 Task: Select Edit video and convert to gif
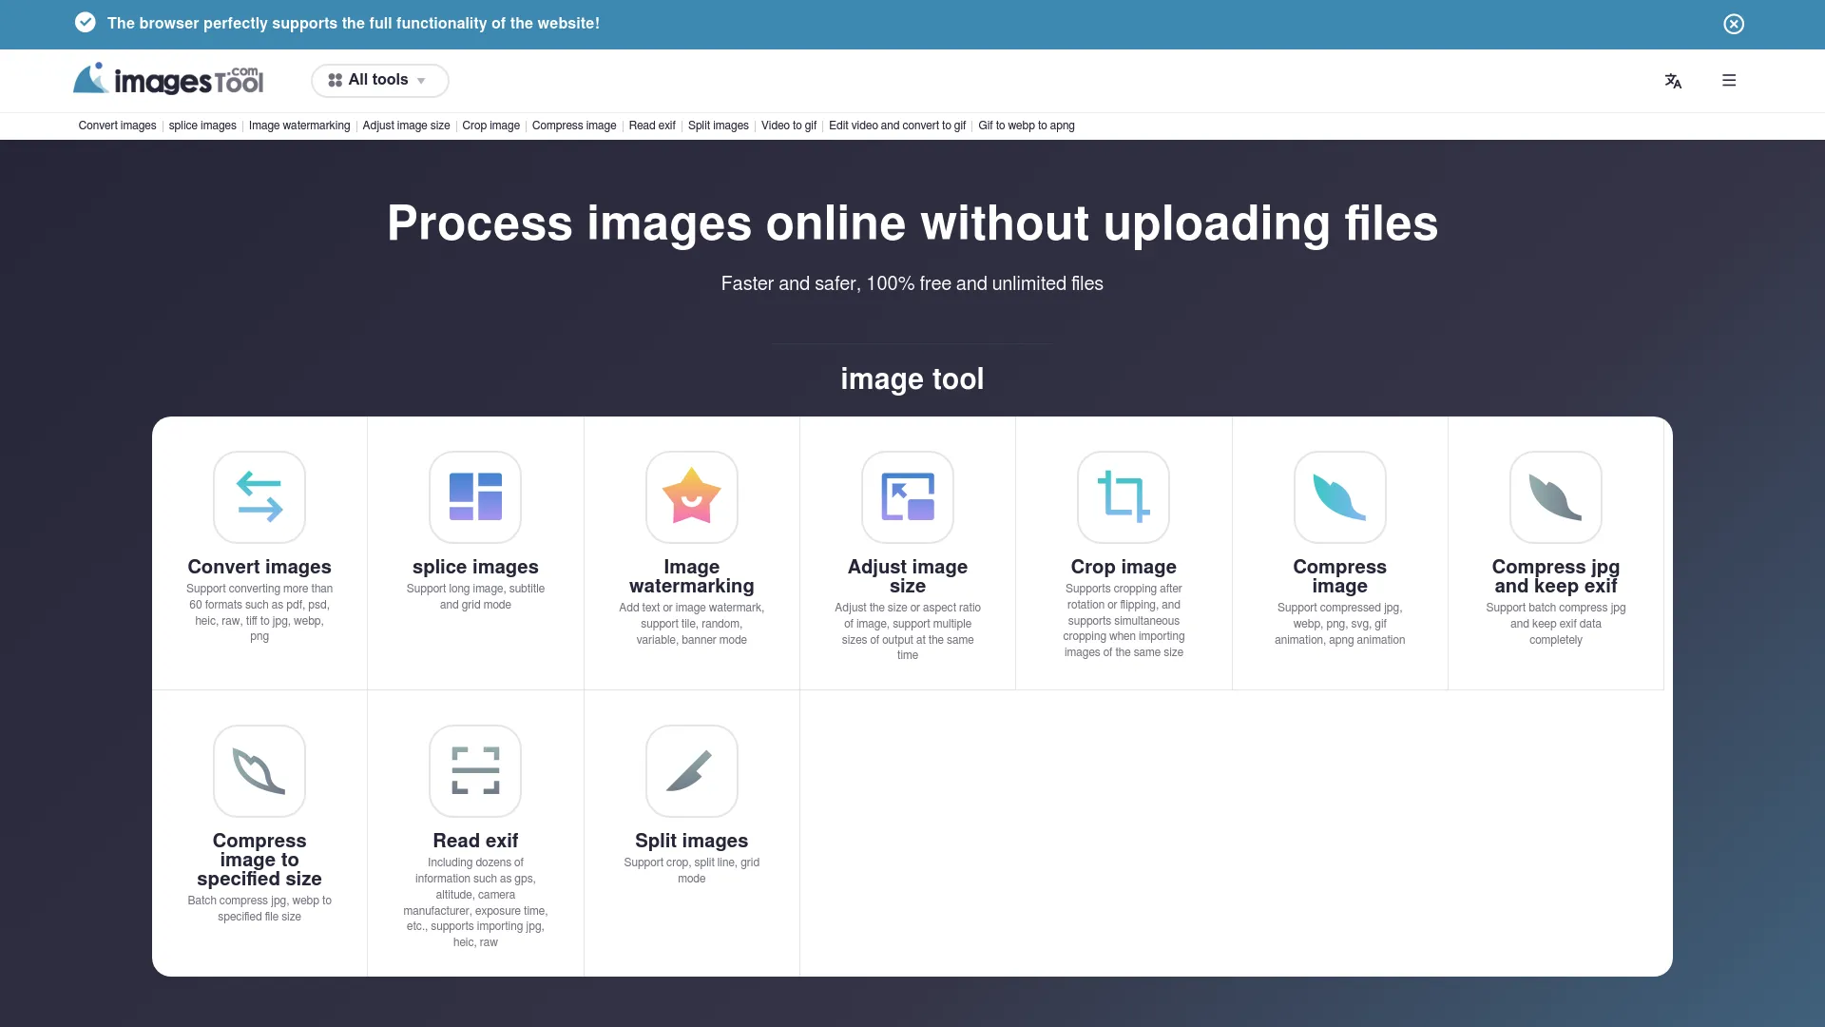[x=897, y=126]
